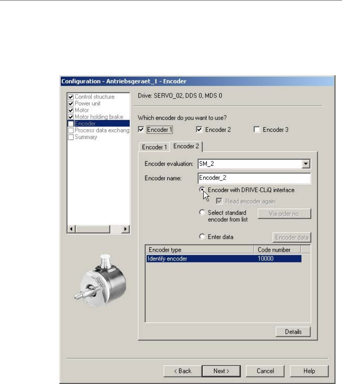This screenshot has width=342, height=384.
Task: Select Control structure step in list
Action: pyautogui.click(x=94, y=97)
